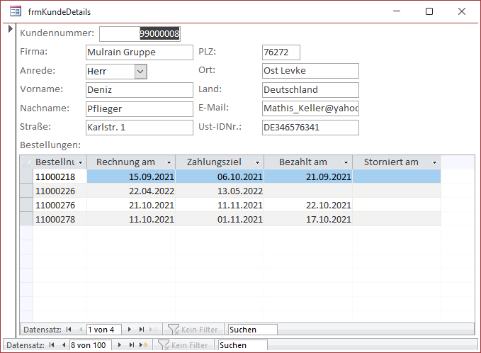Go to first record in main navigation bar
The height and width of the screenshot is (353, 481).
click(x=52, y=345)
